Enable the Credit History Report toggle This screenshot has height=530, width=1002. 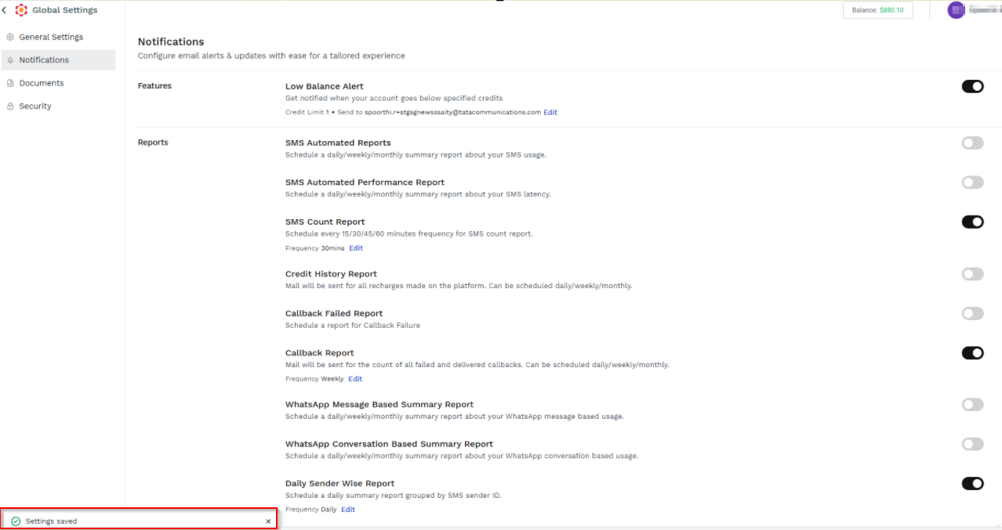click(x=972, y=274)
